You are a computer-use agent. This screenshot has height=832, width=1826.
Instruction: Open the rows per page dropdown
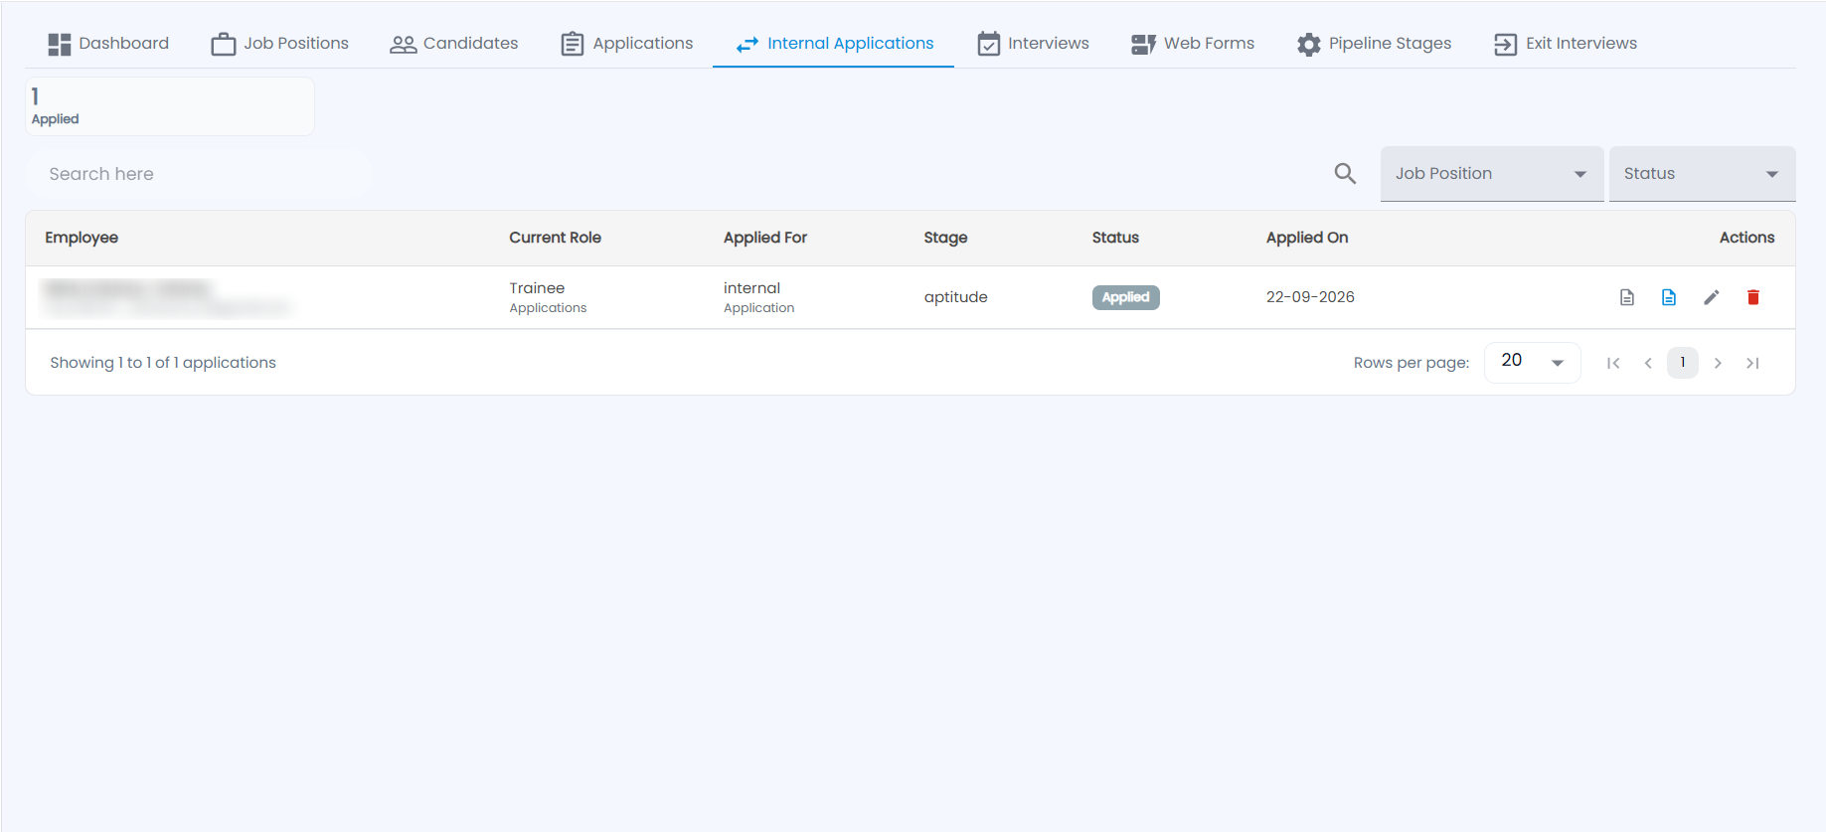click(x=1533, y=362)
